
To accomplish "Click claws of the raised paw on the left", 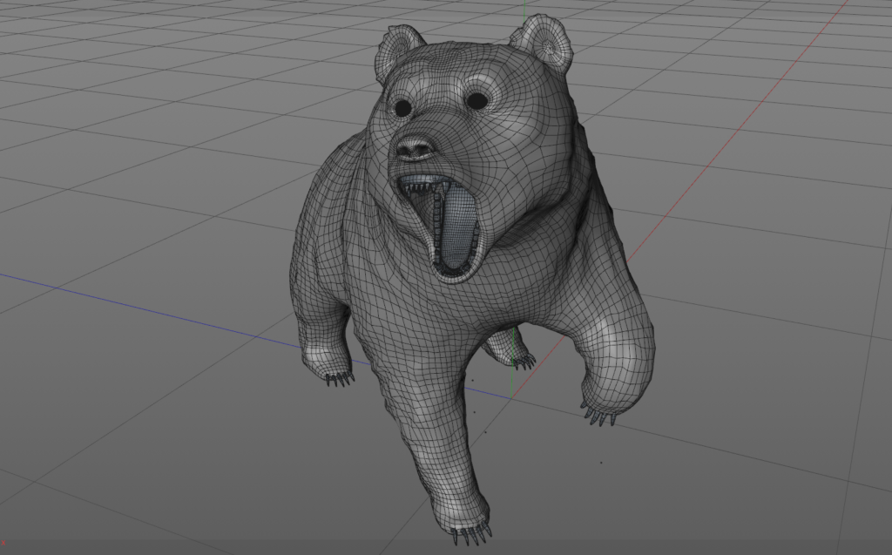I will (338, 378).
